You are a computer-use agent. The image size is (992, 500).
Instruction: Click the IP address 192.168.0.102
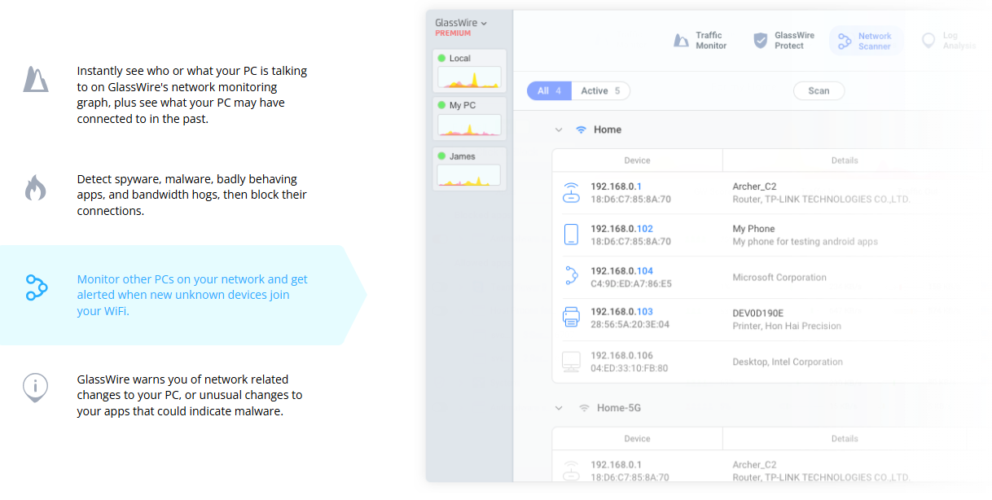[x=621, y=229]
